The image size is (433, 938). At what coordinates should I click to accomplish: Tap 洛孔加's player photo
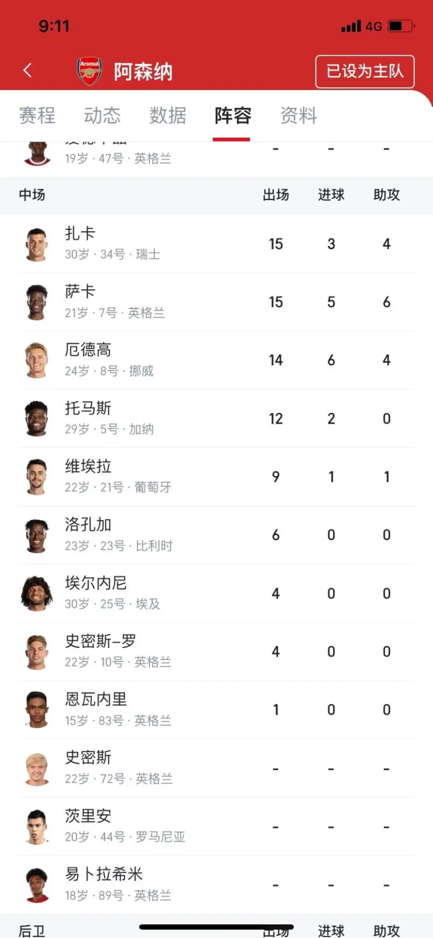[x=36, y=535]
